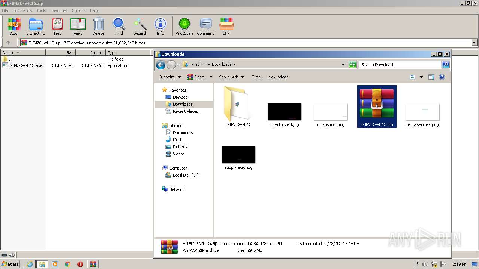Click the Test archive icon
The height and width of the screenshot is (269, 479).
click(57, 27)
